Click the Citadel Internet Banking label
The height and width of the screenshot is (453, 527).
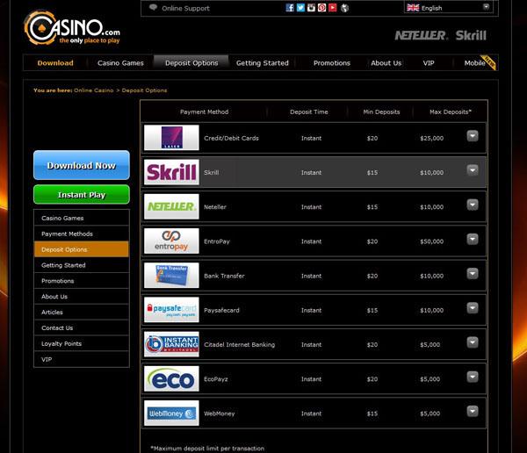click(x=239, y=344)
